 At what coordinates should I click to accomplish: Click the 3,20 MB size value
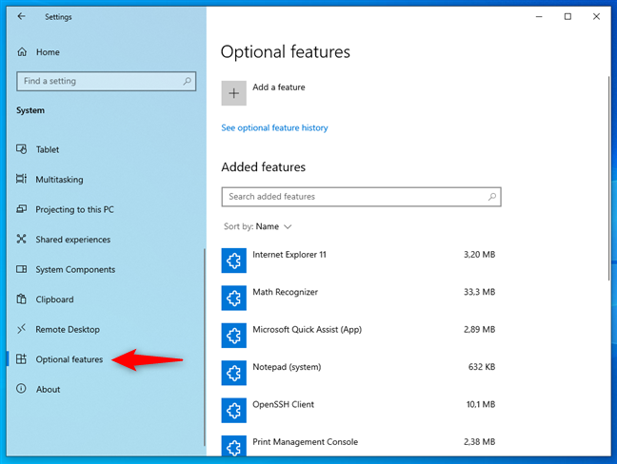tap(479, 255)
